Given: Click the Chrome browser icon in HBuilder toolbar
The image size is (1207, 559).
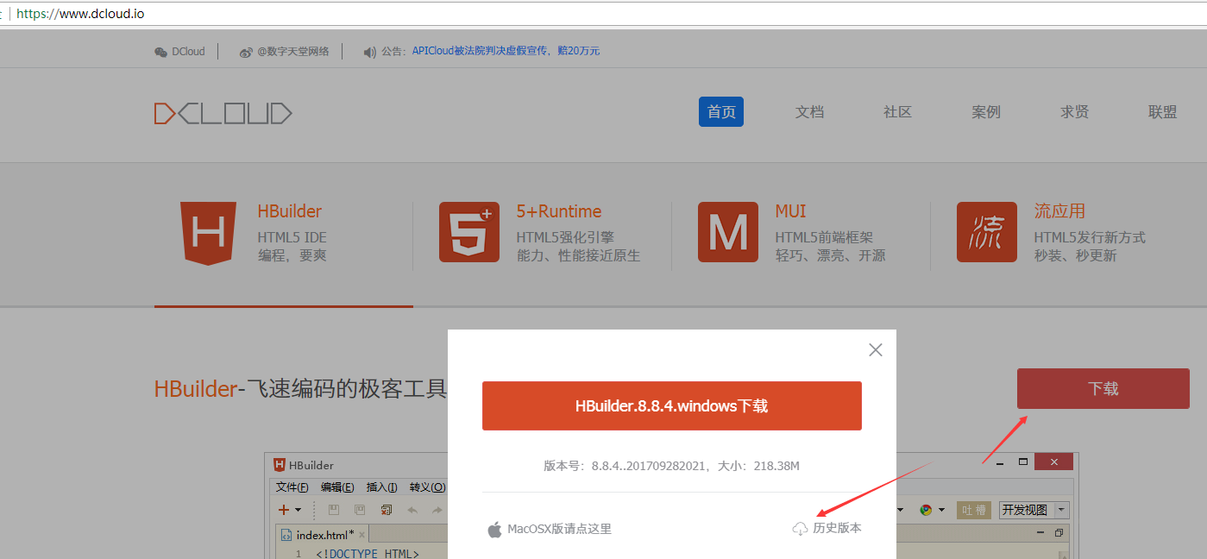Looking at the screenshot, I should [926, 510].
